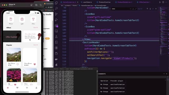169x95 pixels.
Task: Click the lightning bolt icon in activity bar
Action: click(x=56, y=48)
